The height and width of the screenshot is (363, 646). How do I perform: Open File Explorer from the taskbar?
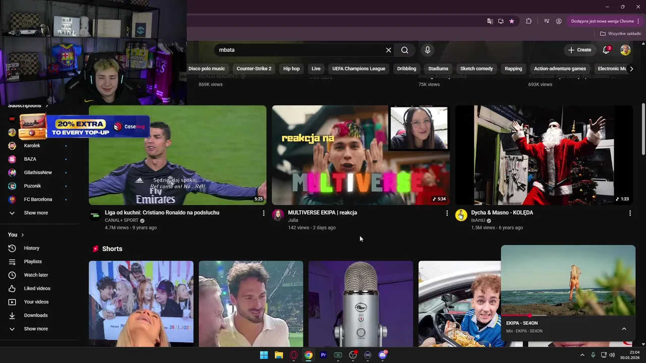click(279, 355)
